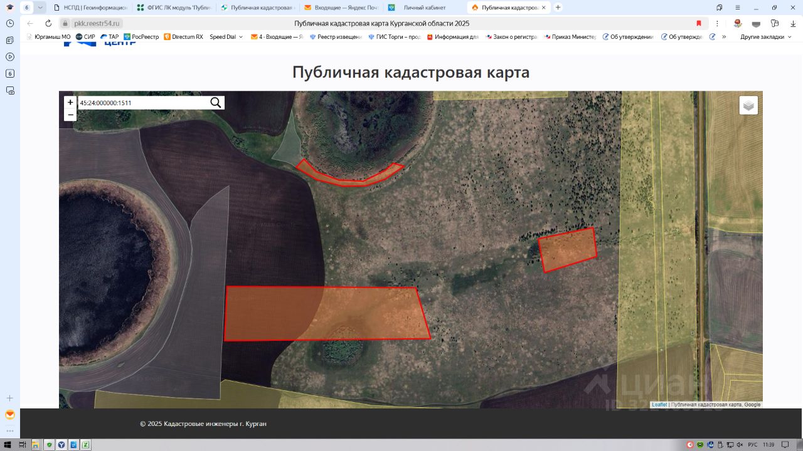Click the tab counter showing 6
The image size is (803, 451).
(27, 8)
